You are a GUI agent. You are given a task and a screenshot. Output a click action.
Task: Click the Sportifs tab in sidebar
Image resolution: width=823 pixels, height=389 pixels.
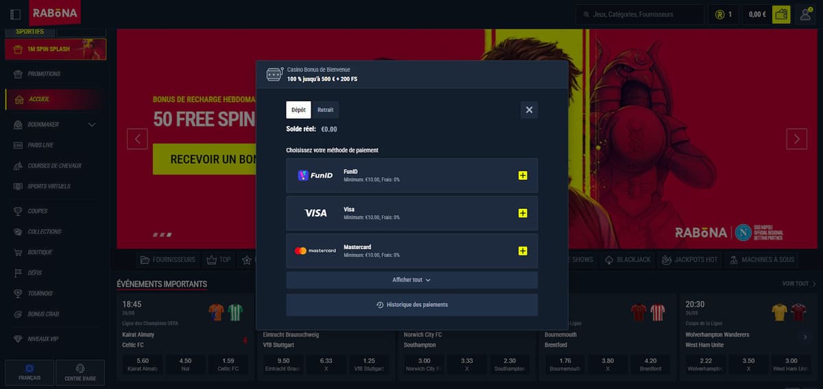29,32
